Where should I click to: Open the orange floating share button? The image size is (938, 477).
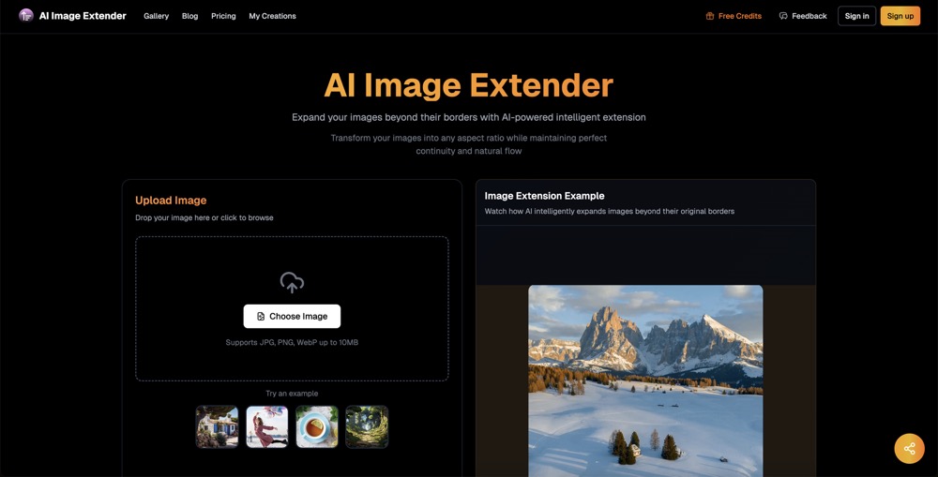pyautogui.click(x=909, y=449)
